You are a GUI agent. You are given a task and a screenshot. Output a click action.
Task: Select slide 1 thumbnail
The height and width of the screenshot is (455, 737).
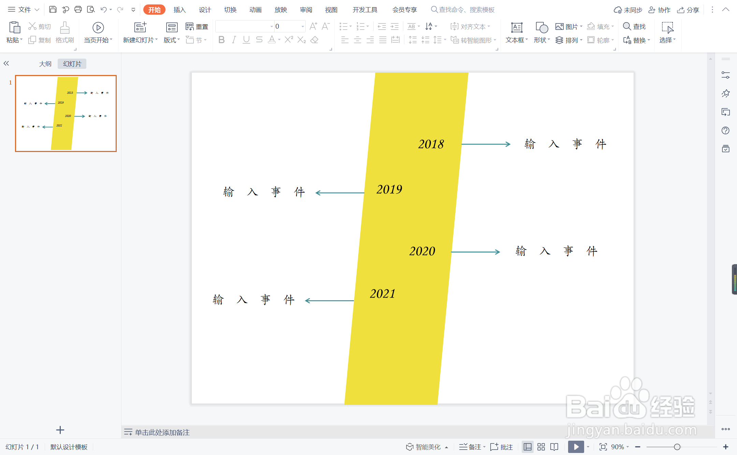pyautogui.click(x=66, y=113)
